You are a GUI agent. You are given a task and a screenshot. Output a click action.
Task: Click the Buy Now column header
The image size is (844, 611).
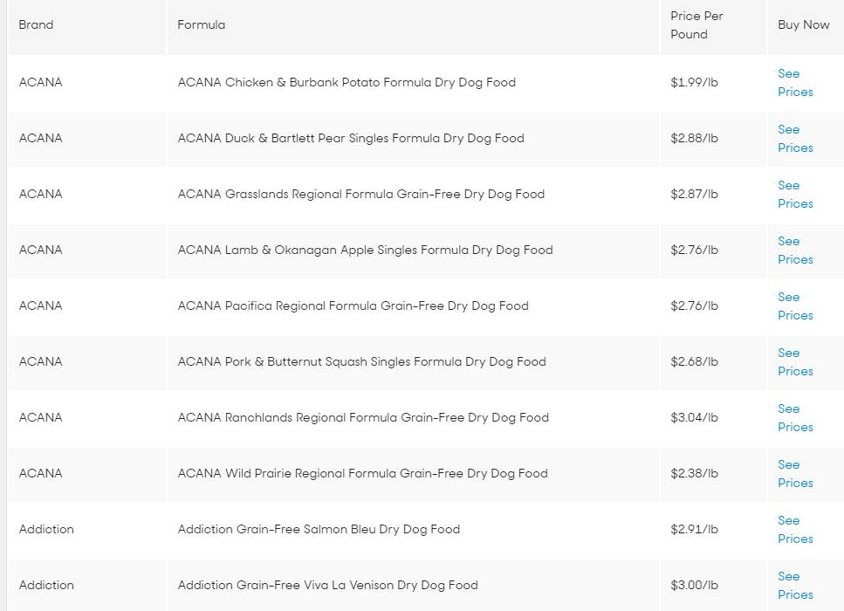803,25
